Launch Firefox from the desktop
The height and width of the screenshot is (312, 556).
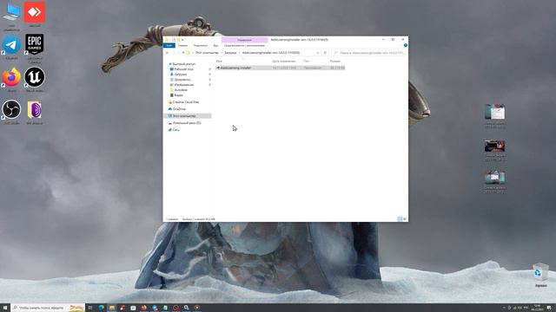coord(11,79)
